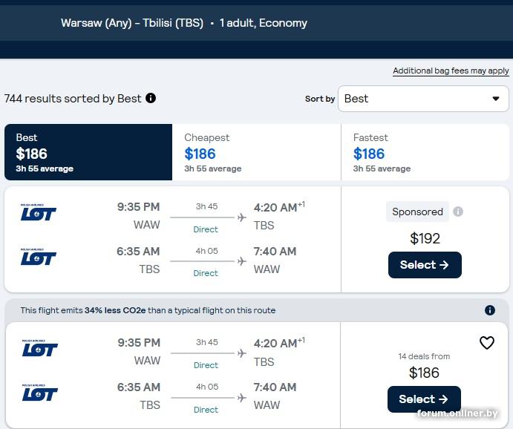The height and width of the screenshot is (429, 513).
Task: Click plane icon on sponsored outbound leg
Action: [x=242, y=217]
